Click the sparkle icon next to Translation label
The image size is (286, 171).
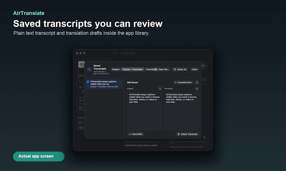197,89
